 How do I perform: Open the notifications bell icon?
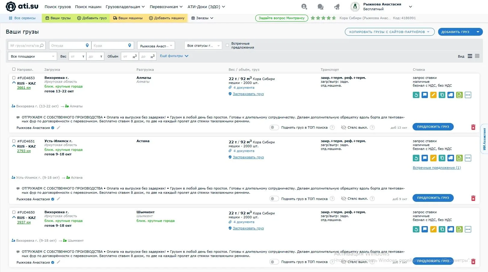tap(337, 7)
